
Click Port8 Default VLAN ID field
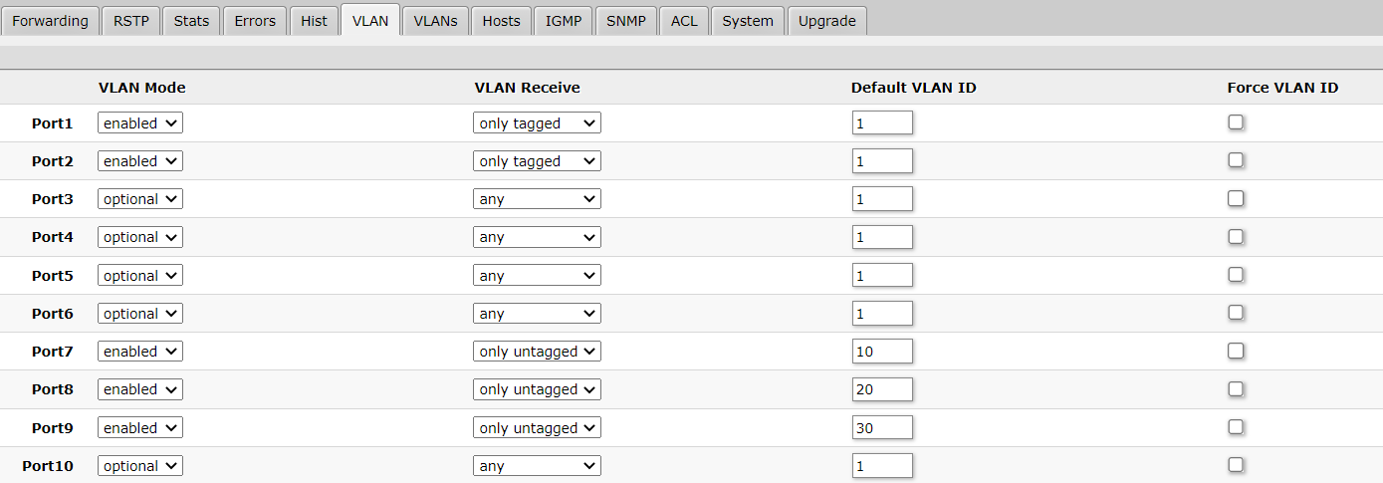[882, 389]
